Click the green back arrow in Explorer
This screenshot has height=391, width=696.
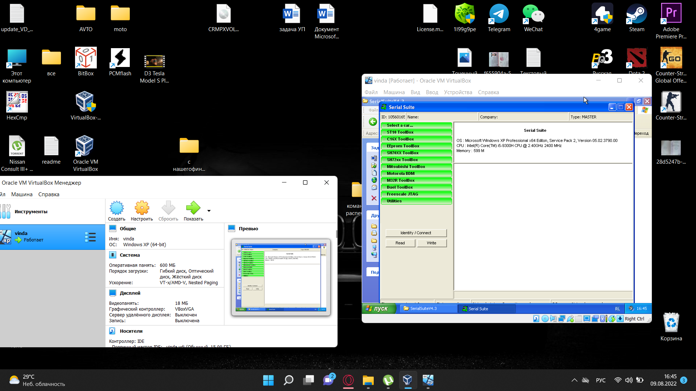[373, 122]
